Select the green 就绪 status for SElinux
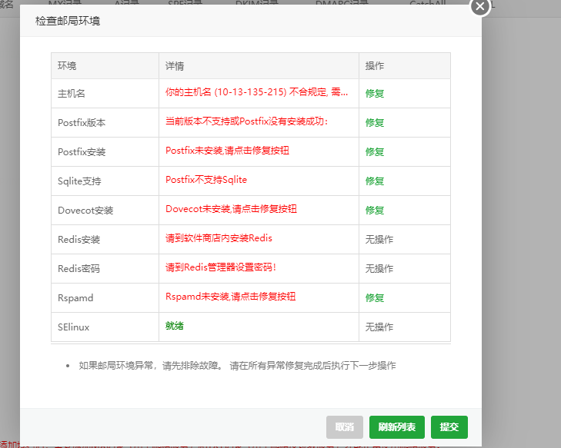This screenshot has height=448, width=561. click(175, 326)
